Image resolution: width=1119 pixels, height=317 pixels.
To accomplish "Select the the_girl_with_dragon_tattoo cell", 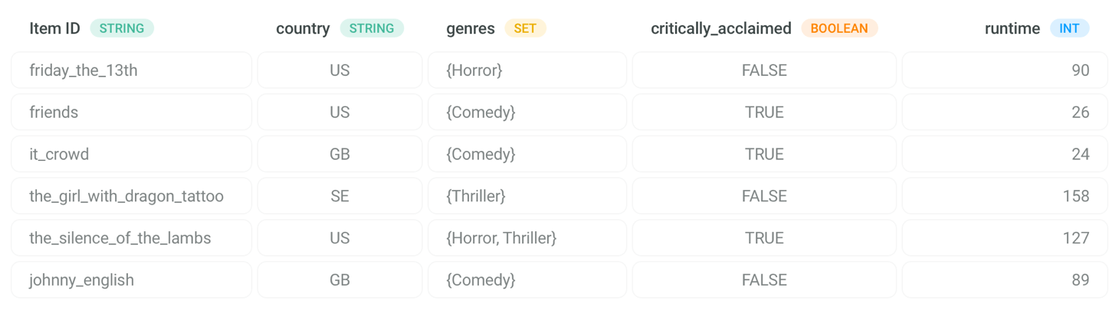I will point(131,196).
